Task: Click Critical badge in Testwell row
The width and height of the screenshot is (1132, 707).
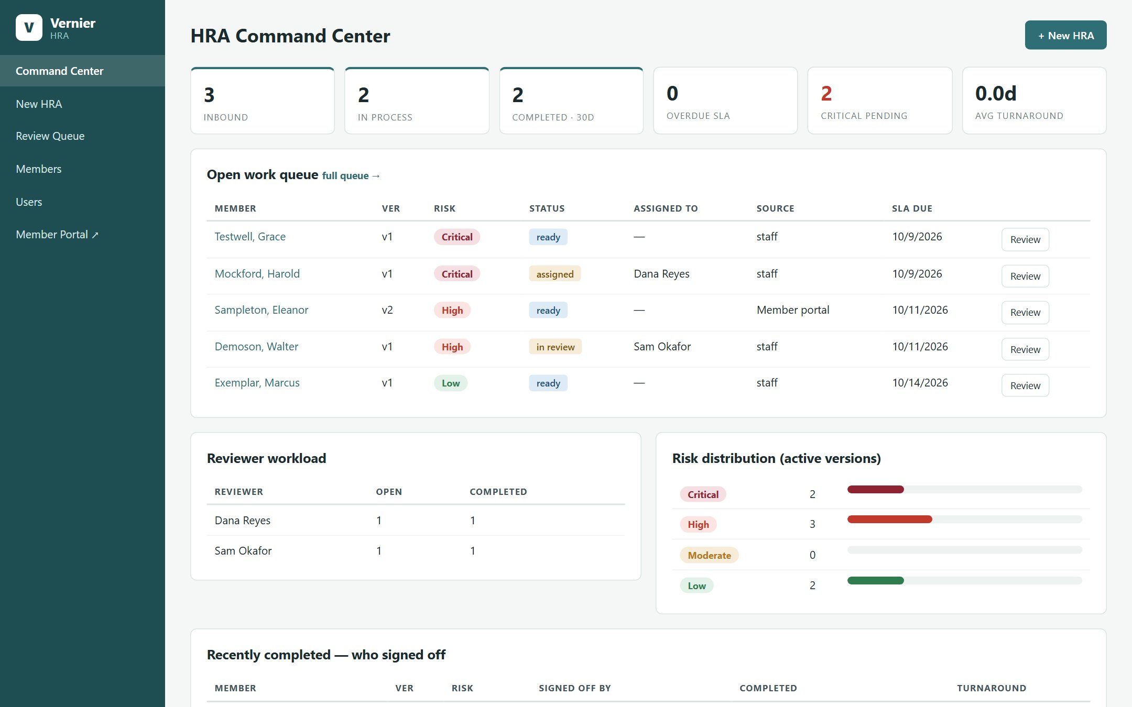Action: point(457,237)
